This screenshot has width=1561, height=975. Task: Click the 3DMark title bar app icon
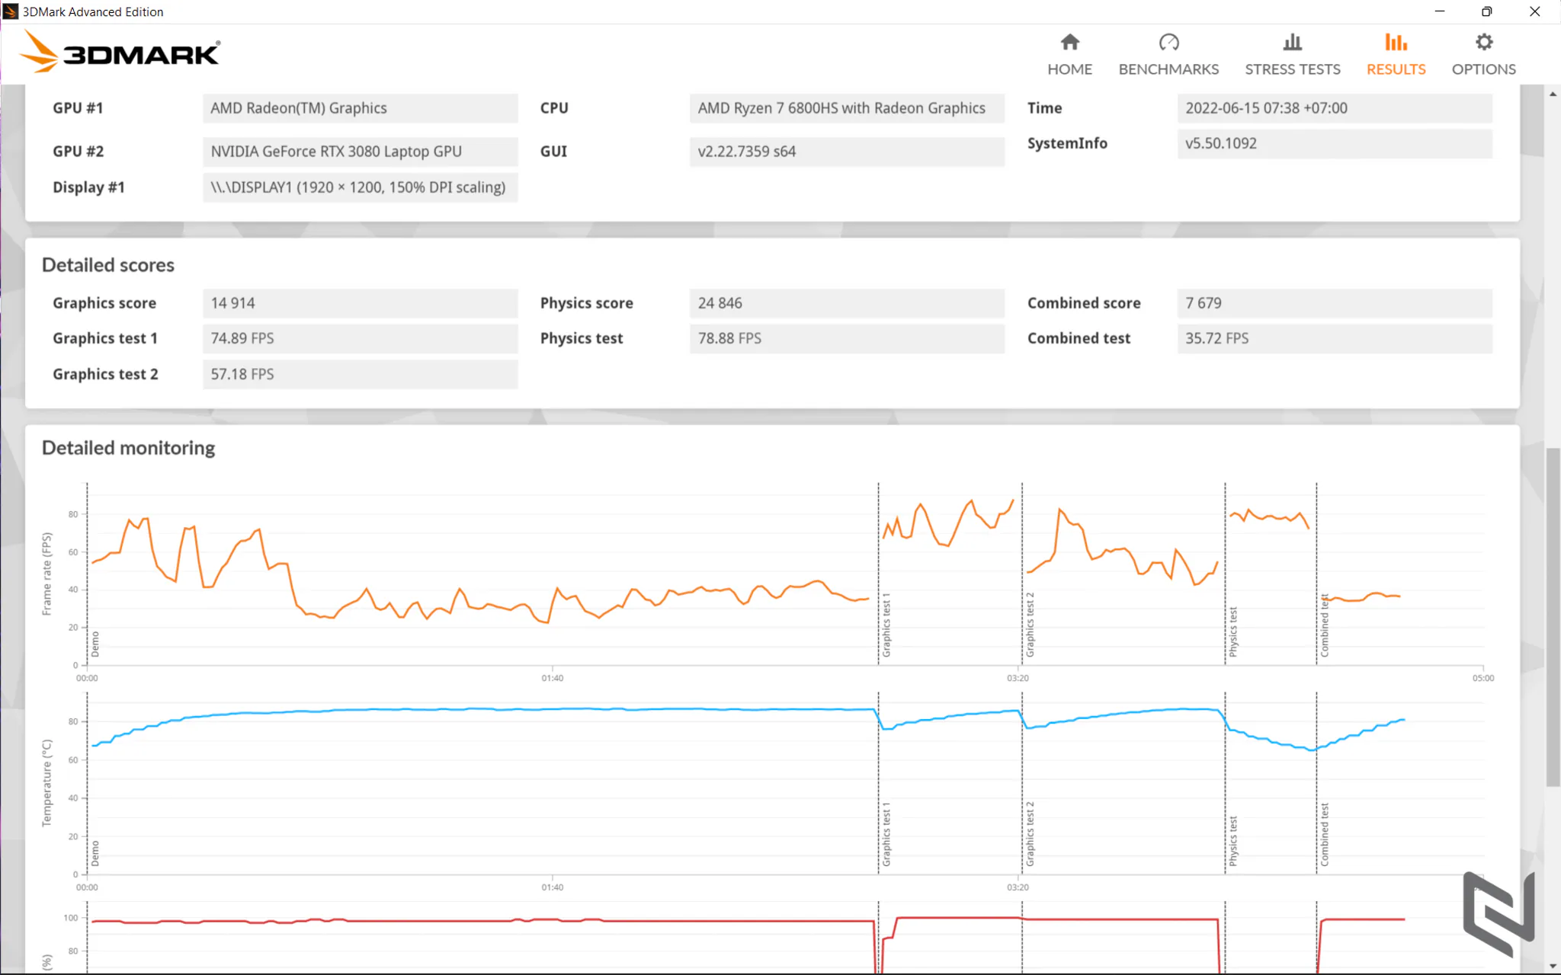click(x=11, y=11)
